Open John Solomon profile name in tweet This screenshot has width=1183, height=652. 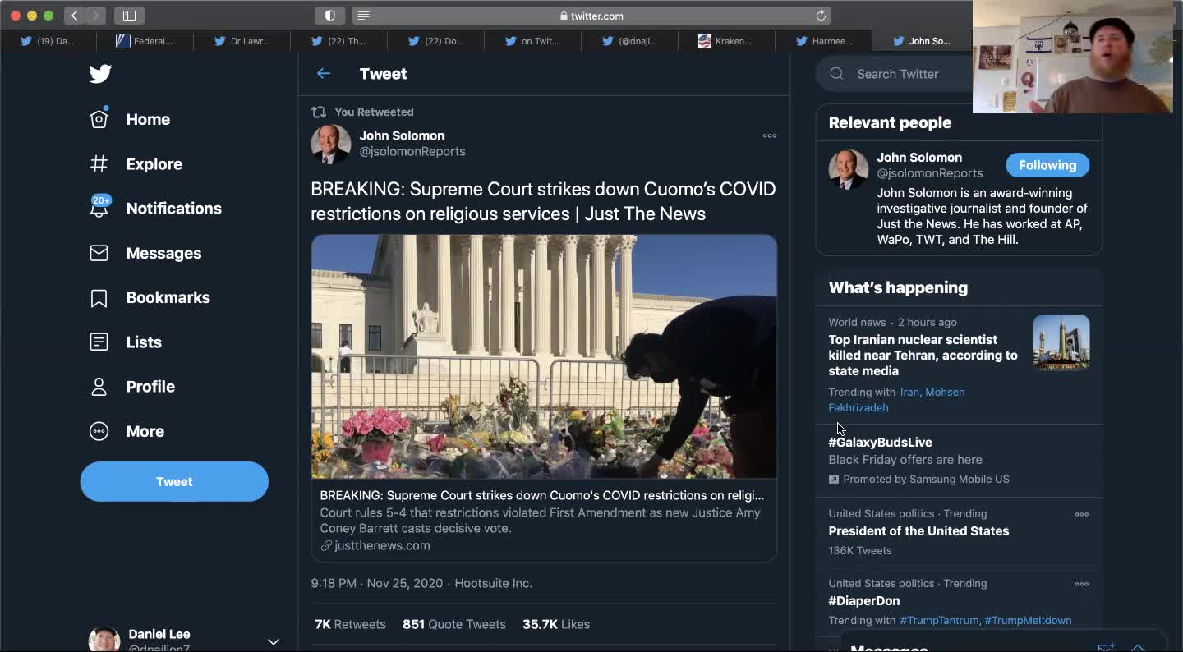402,135
